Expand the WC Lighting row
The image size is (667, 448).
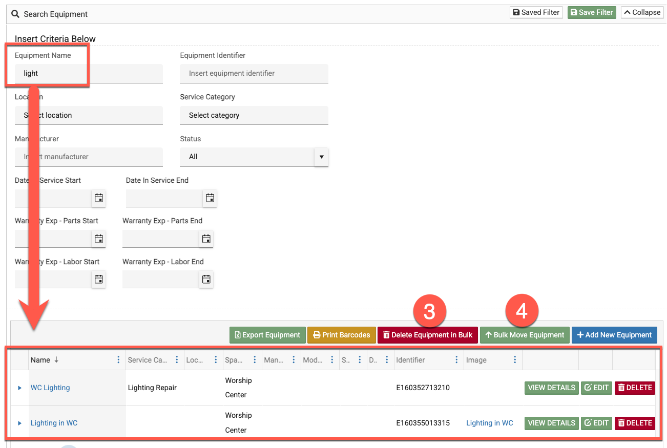20,388
